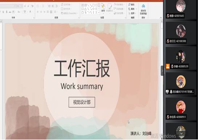This screenshot has height=140, width=198.
Task: Click muted microphone icon for -42000911
Action: (168, 117)
